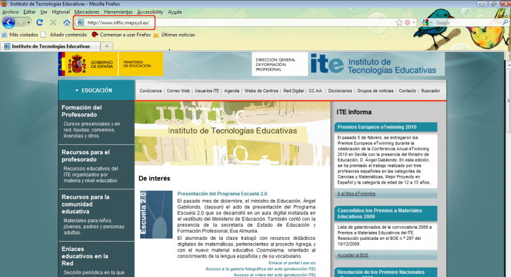
Task: Open the Accessibility menu
Action: tap(150, 12)
